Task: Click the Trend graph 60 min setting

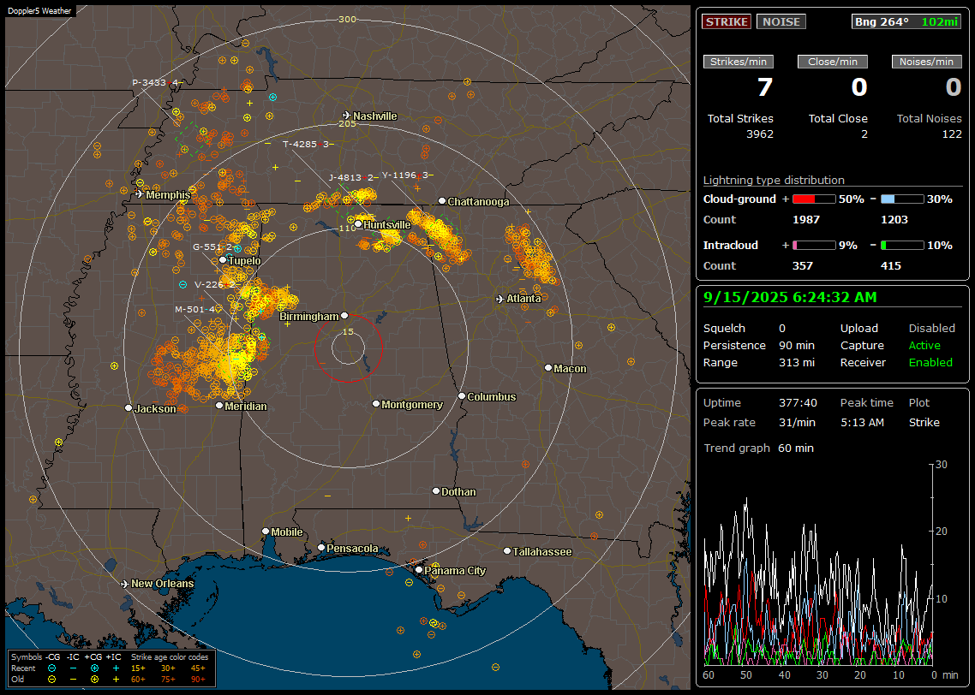Action: 796,448
